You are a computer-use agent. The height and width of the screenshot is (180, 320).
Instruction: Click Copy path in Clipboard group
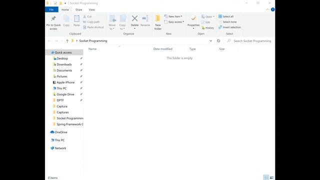coord(91,22)
